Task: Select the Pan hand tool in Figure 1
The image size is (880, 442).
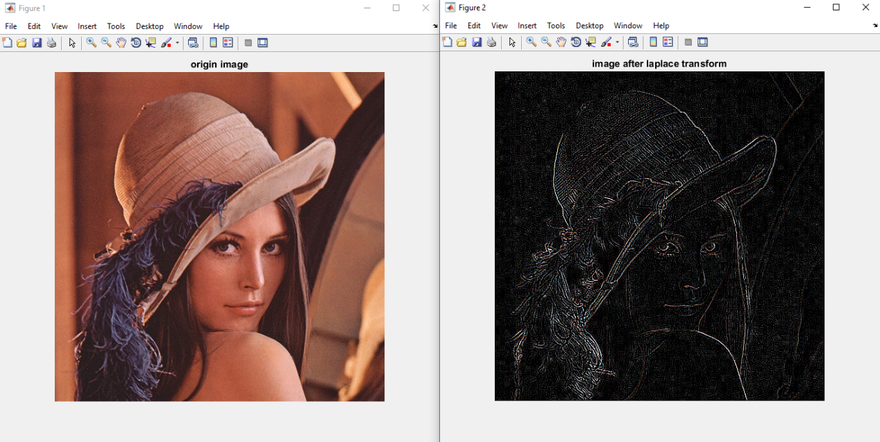Action: click(121, 43)
